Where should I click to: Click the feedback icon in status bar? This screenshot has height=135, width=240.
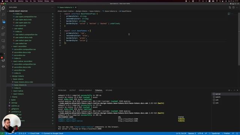[233, 133]
